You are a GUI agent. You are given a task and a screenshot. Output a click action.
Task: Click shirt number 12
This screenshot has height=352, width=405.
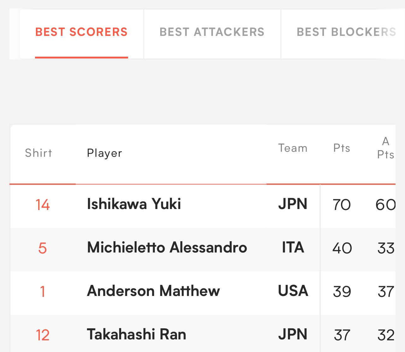43,335
